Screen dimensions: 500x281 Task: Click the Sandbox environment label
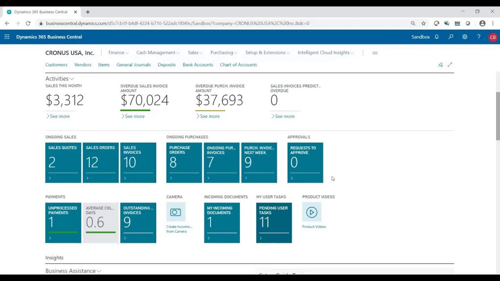(420, 37)
